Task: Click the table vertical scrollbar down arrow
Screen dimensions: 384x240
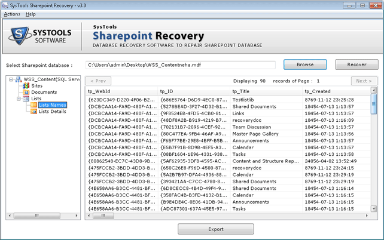Action: (374, 209)
